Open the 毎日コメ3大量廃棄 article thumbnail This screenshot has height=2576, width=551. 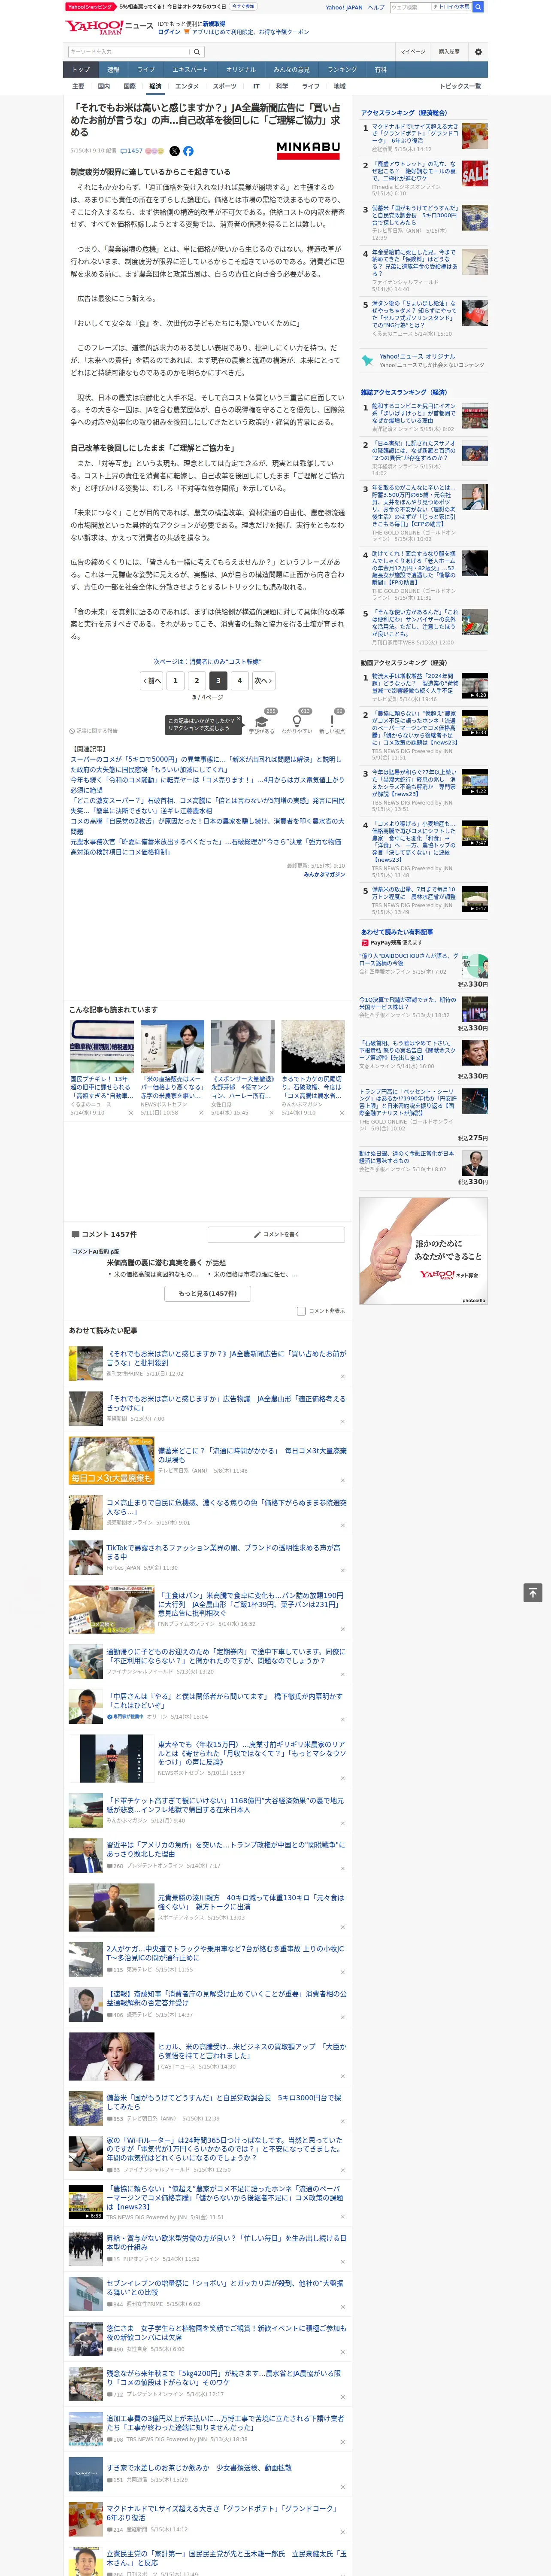click(x=111, y=1461)
